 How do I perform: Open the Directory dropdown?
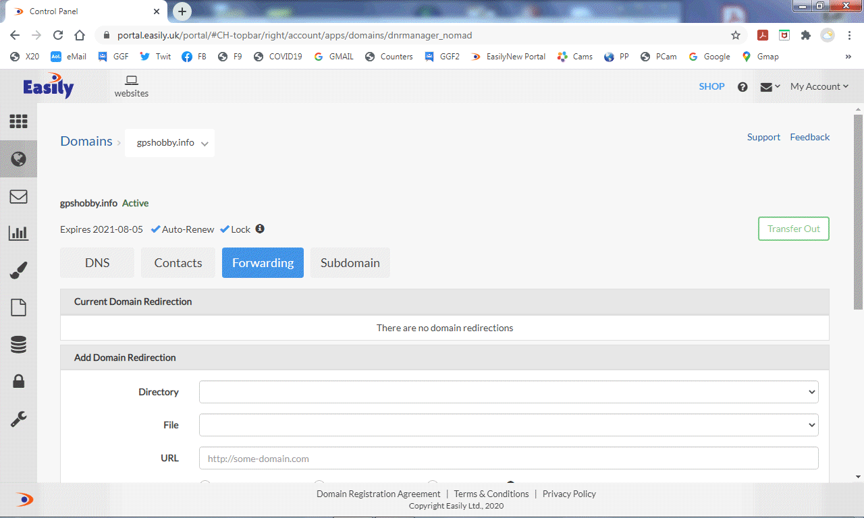(x=508, y=392)
